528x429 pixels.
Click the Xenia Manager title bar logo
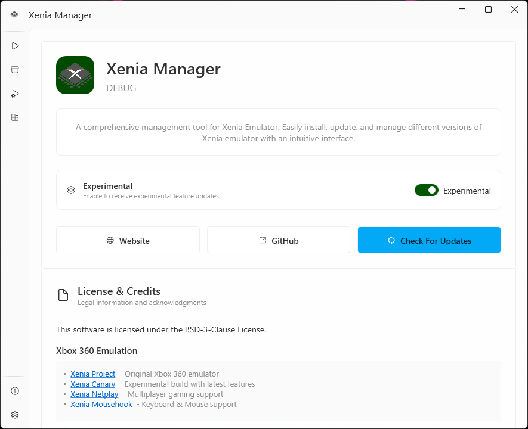(x=14, y=14)
